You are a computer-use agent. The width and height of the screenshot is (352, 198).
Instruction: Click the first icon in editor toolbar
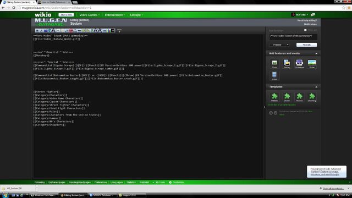[37, 31]
